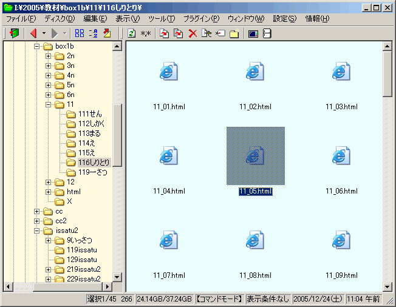Screen dimensions: 396x307
Task: Select the 11_08.html file thumbnail
Action: click(x=254, y=241)
